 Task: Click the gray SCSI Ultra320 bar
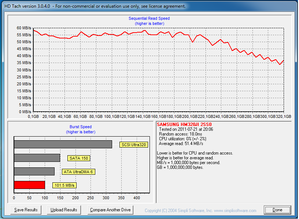pos(63,144)
